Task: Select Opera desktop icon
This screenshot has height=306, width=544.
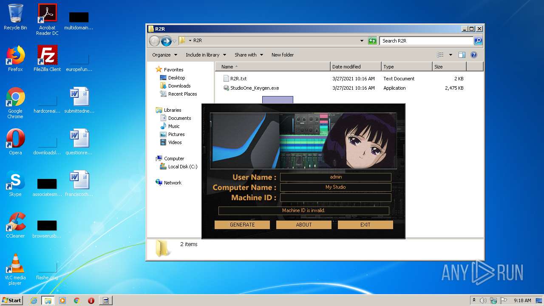Action: point(15,142)
